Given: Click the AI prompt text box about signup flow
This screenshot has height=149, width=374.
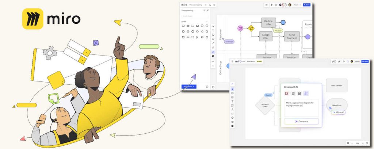Looking at the screenshot, I should [301, 108].
